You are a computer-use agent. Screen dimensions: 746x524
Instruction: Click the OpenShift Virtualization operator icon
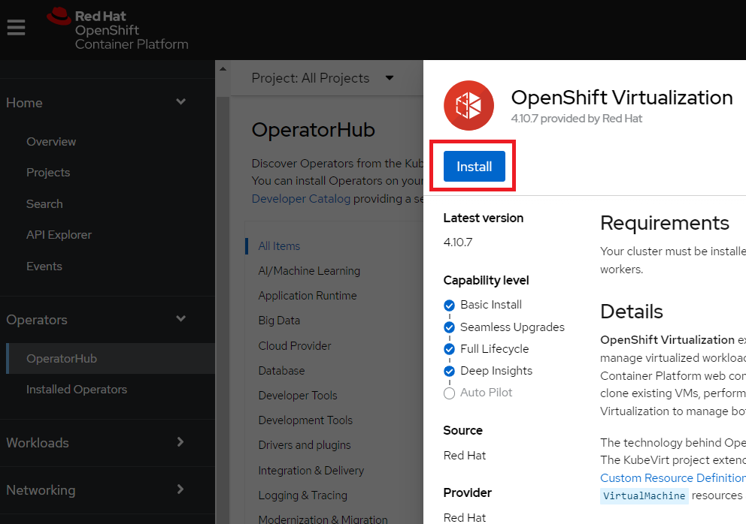point(469,105)
